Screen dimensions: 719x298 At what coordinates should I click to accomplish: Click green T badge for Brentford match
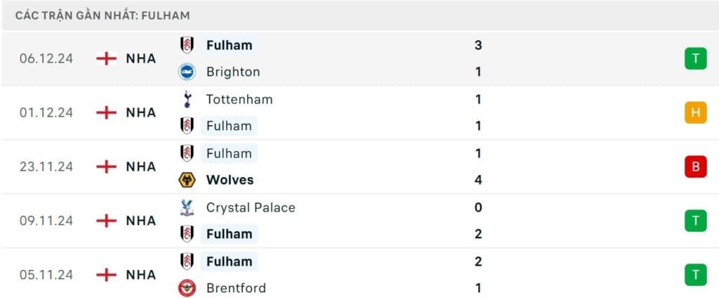pos(695,275)
